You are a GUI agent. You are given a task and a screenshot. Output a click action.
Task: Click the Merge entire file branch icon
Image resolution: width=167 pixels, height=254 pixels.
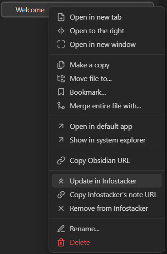click(x=61, y=106)
